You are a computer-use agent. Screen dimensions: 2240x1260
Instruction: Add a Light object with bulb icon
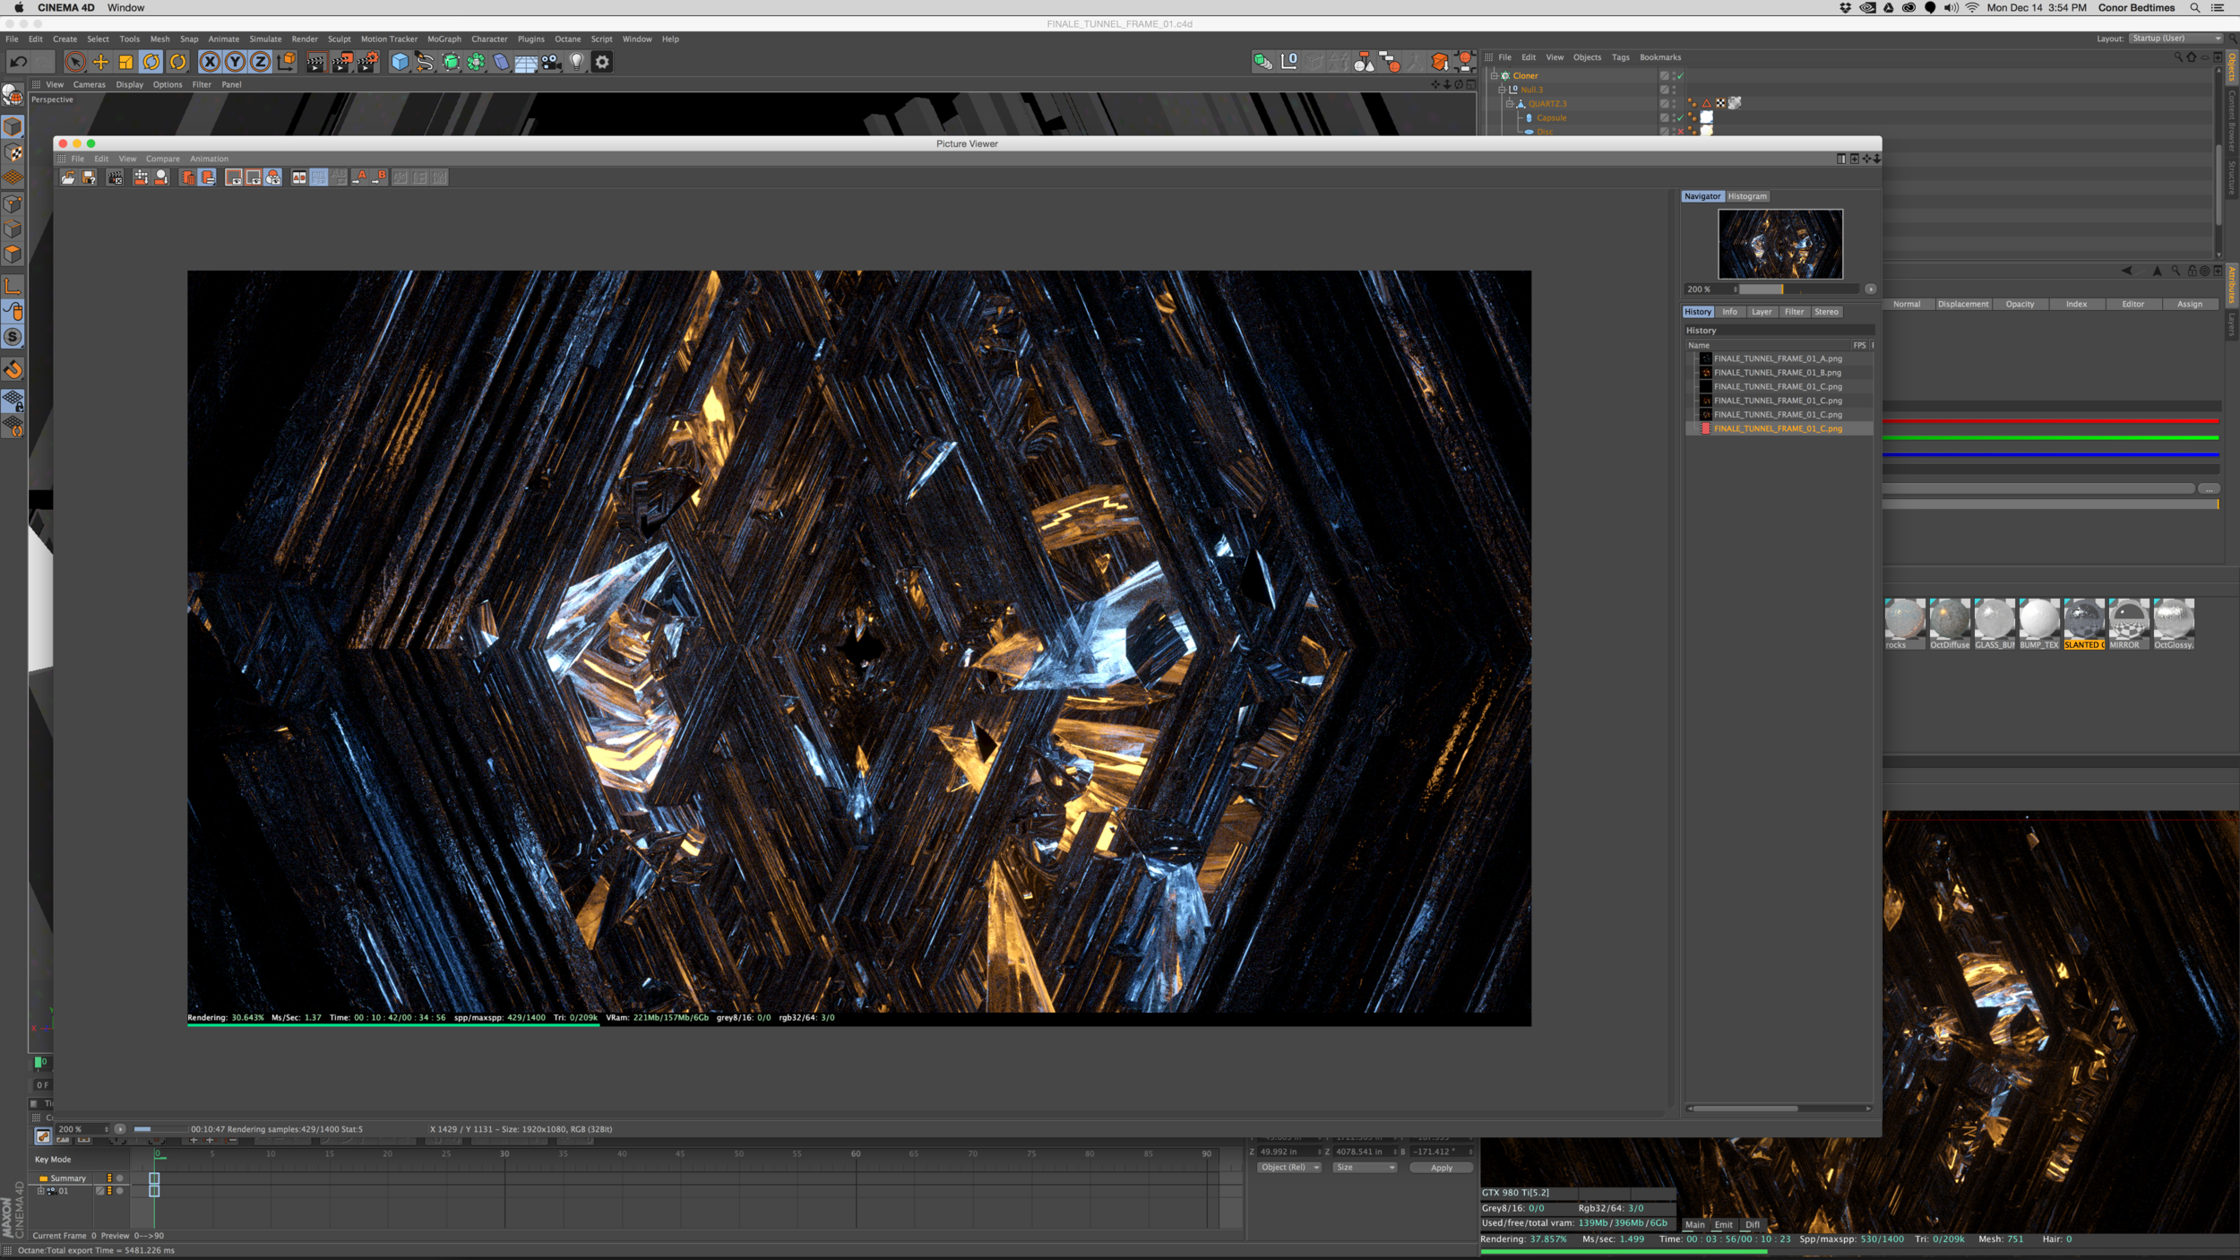coord(577,62)
